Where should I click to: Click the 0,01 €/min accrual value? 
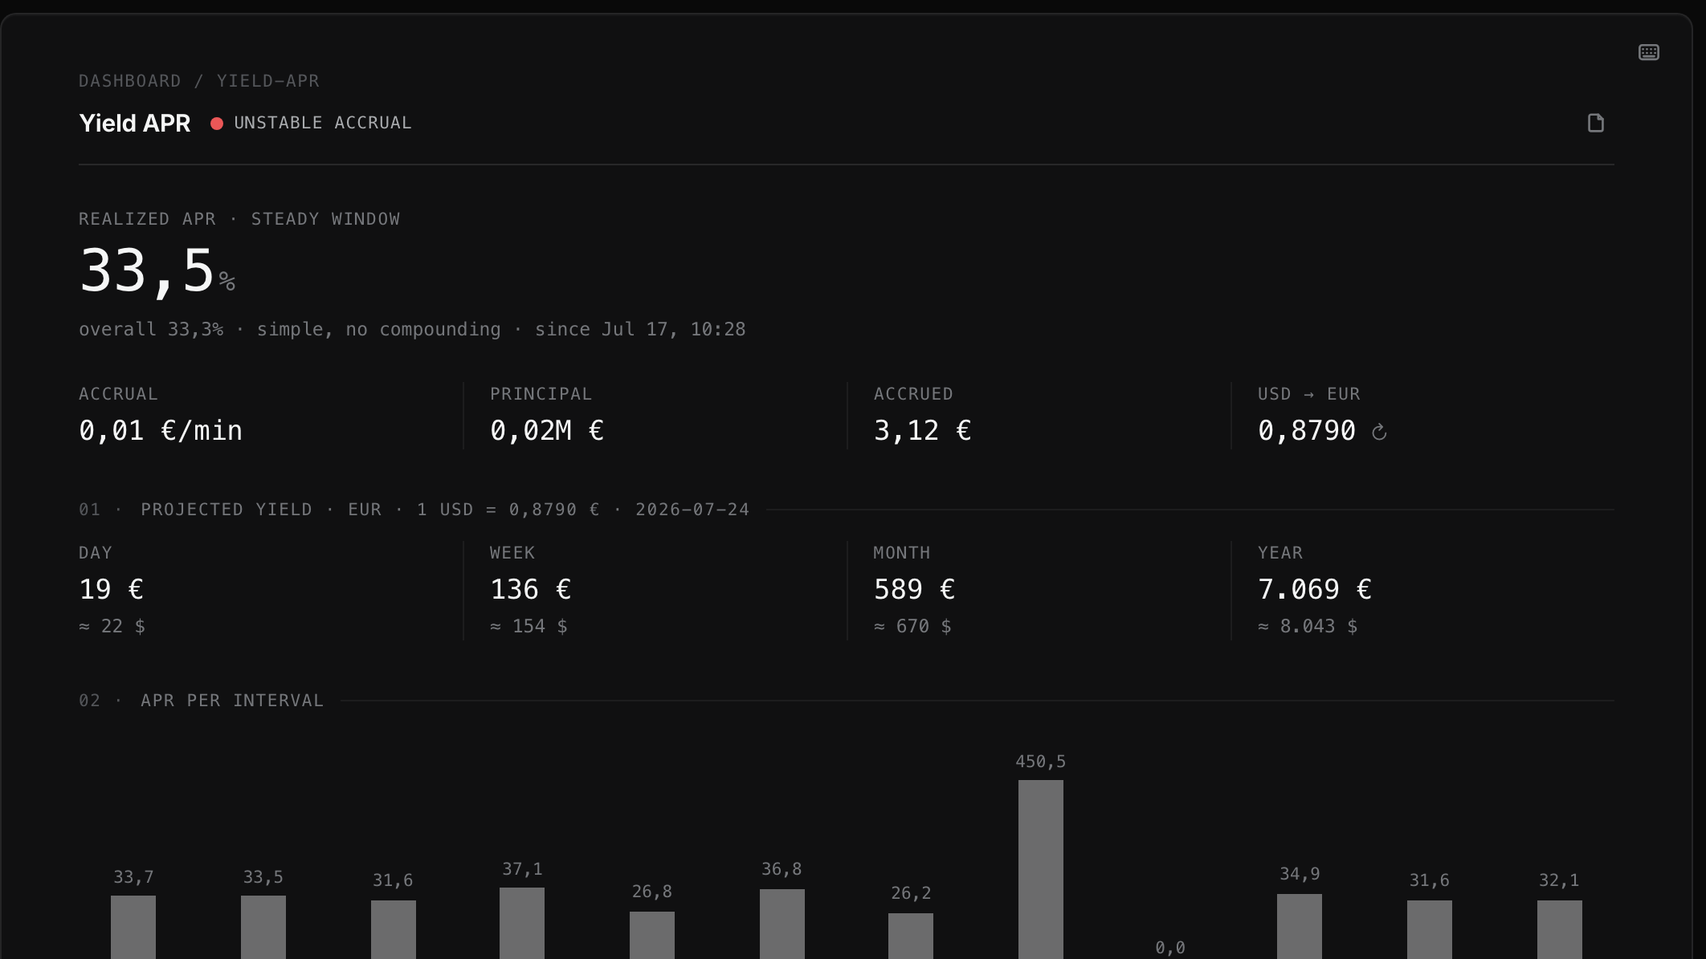pos(161,431)
